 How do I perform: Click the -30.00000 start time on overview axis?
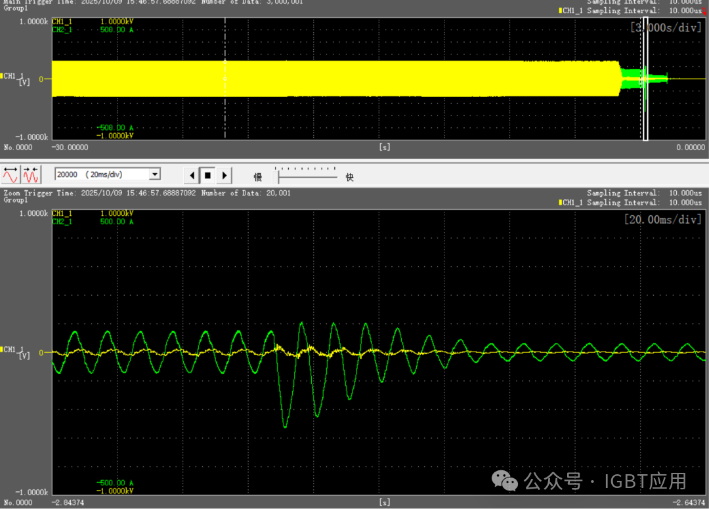point(70,147)
